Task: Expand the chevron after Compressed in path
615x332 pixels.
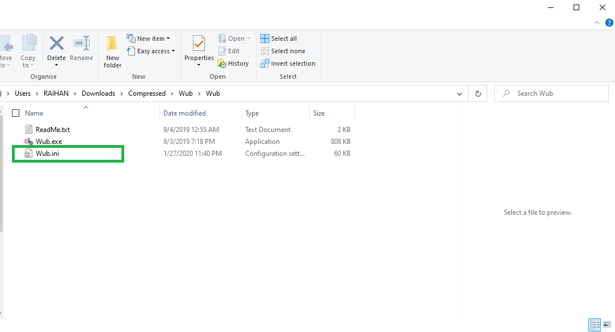Action: point(172,93)
